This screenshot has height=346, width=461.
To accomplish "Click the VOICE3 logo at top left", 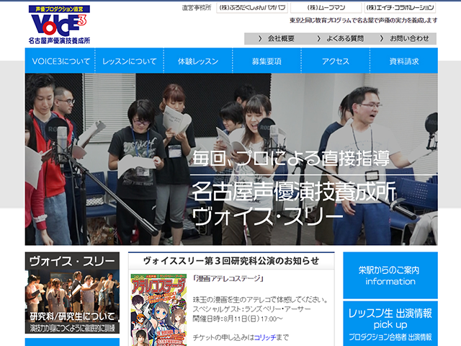I will [62, 25].
